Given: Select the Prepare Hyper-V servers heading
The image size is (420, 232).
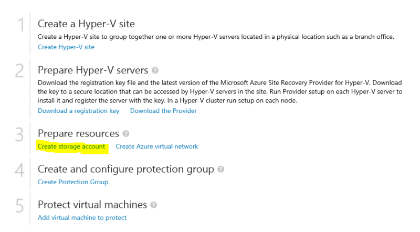Looking at the screenshot, I should (93, 70).
